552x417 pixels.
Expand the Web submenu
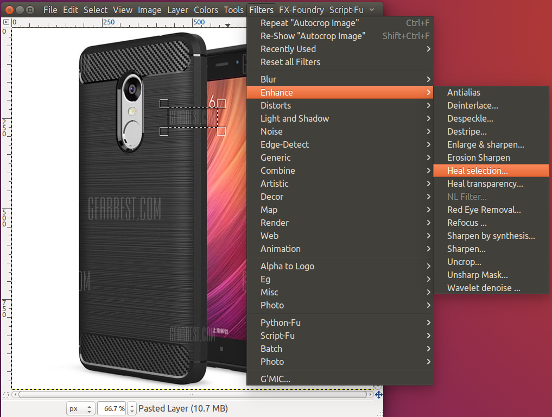340,236
